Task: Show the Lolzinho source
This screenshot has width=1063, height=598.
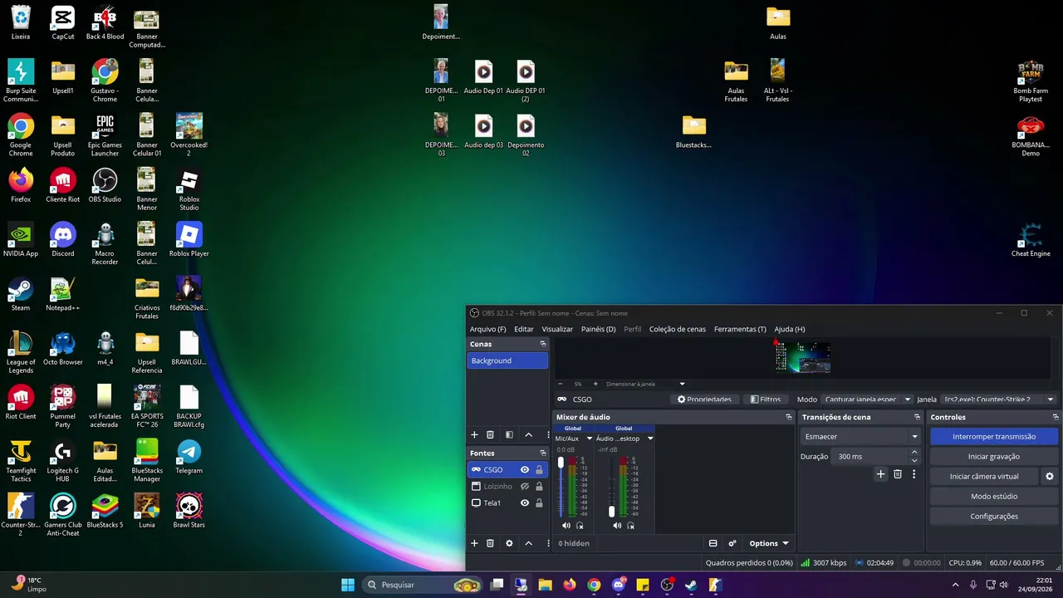Action: 525,486
